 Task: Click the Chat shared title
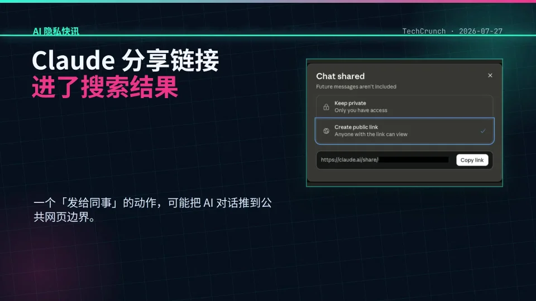coord(340,76)
